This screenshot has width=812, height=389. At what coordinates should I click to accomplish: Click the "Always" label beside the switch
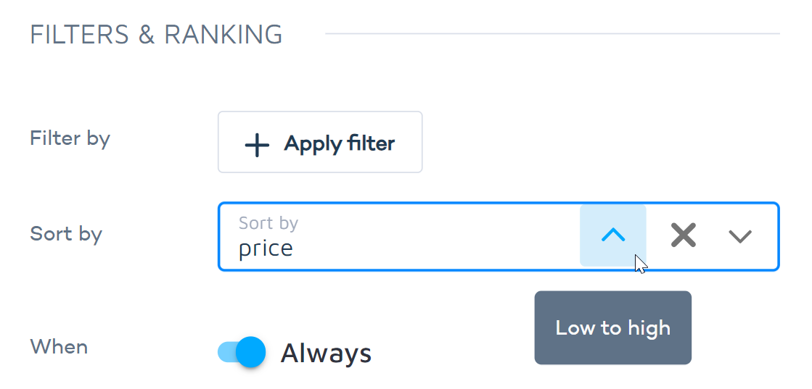326,354
